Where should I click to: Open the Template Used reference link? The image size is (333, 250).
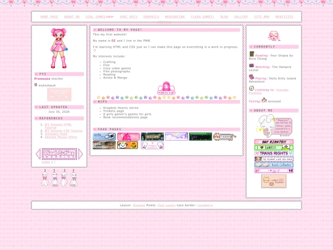pyautogui.click(x=56, y=134)
